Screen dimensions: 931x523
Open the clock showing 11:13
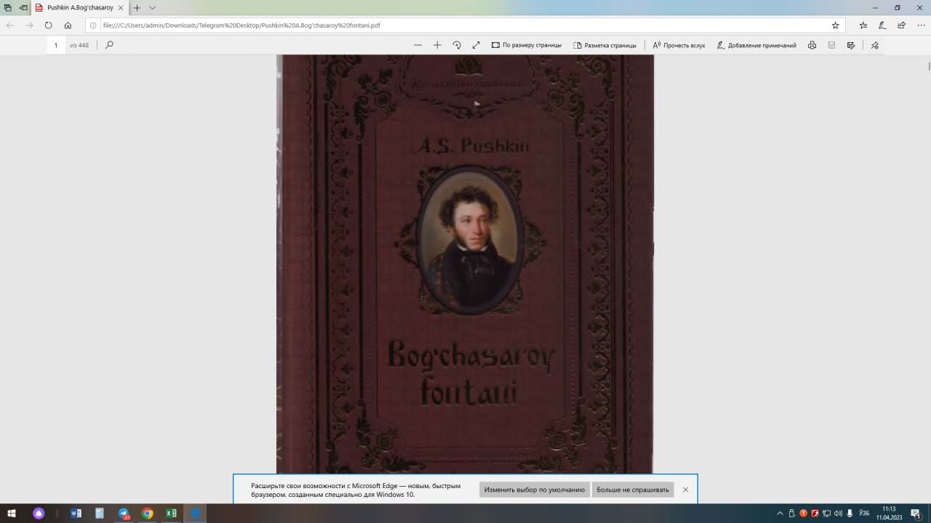click(889, 514)
